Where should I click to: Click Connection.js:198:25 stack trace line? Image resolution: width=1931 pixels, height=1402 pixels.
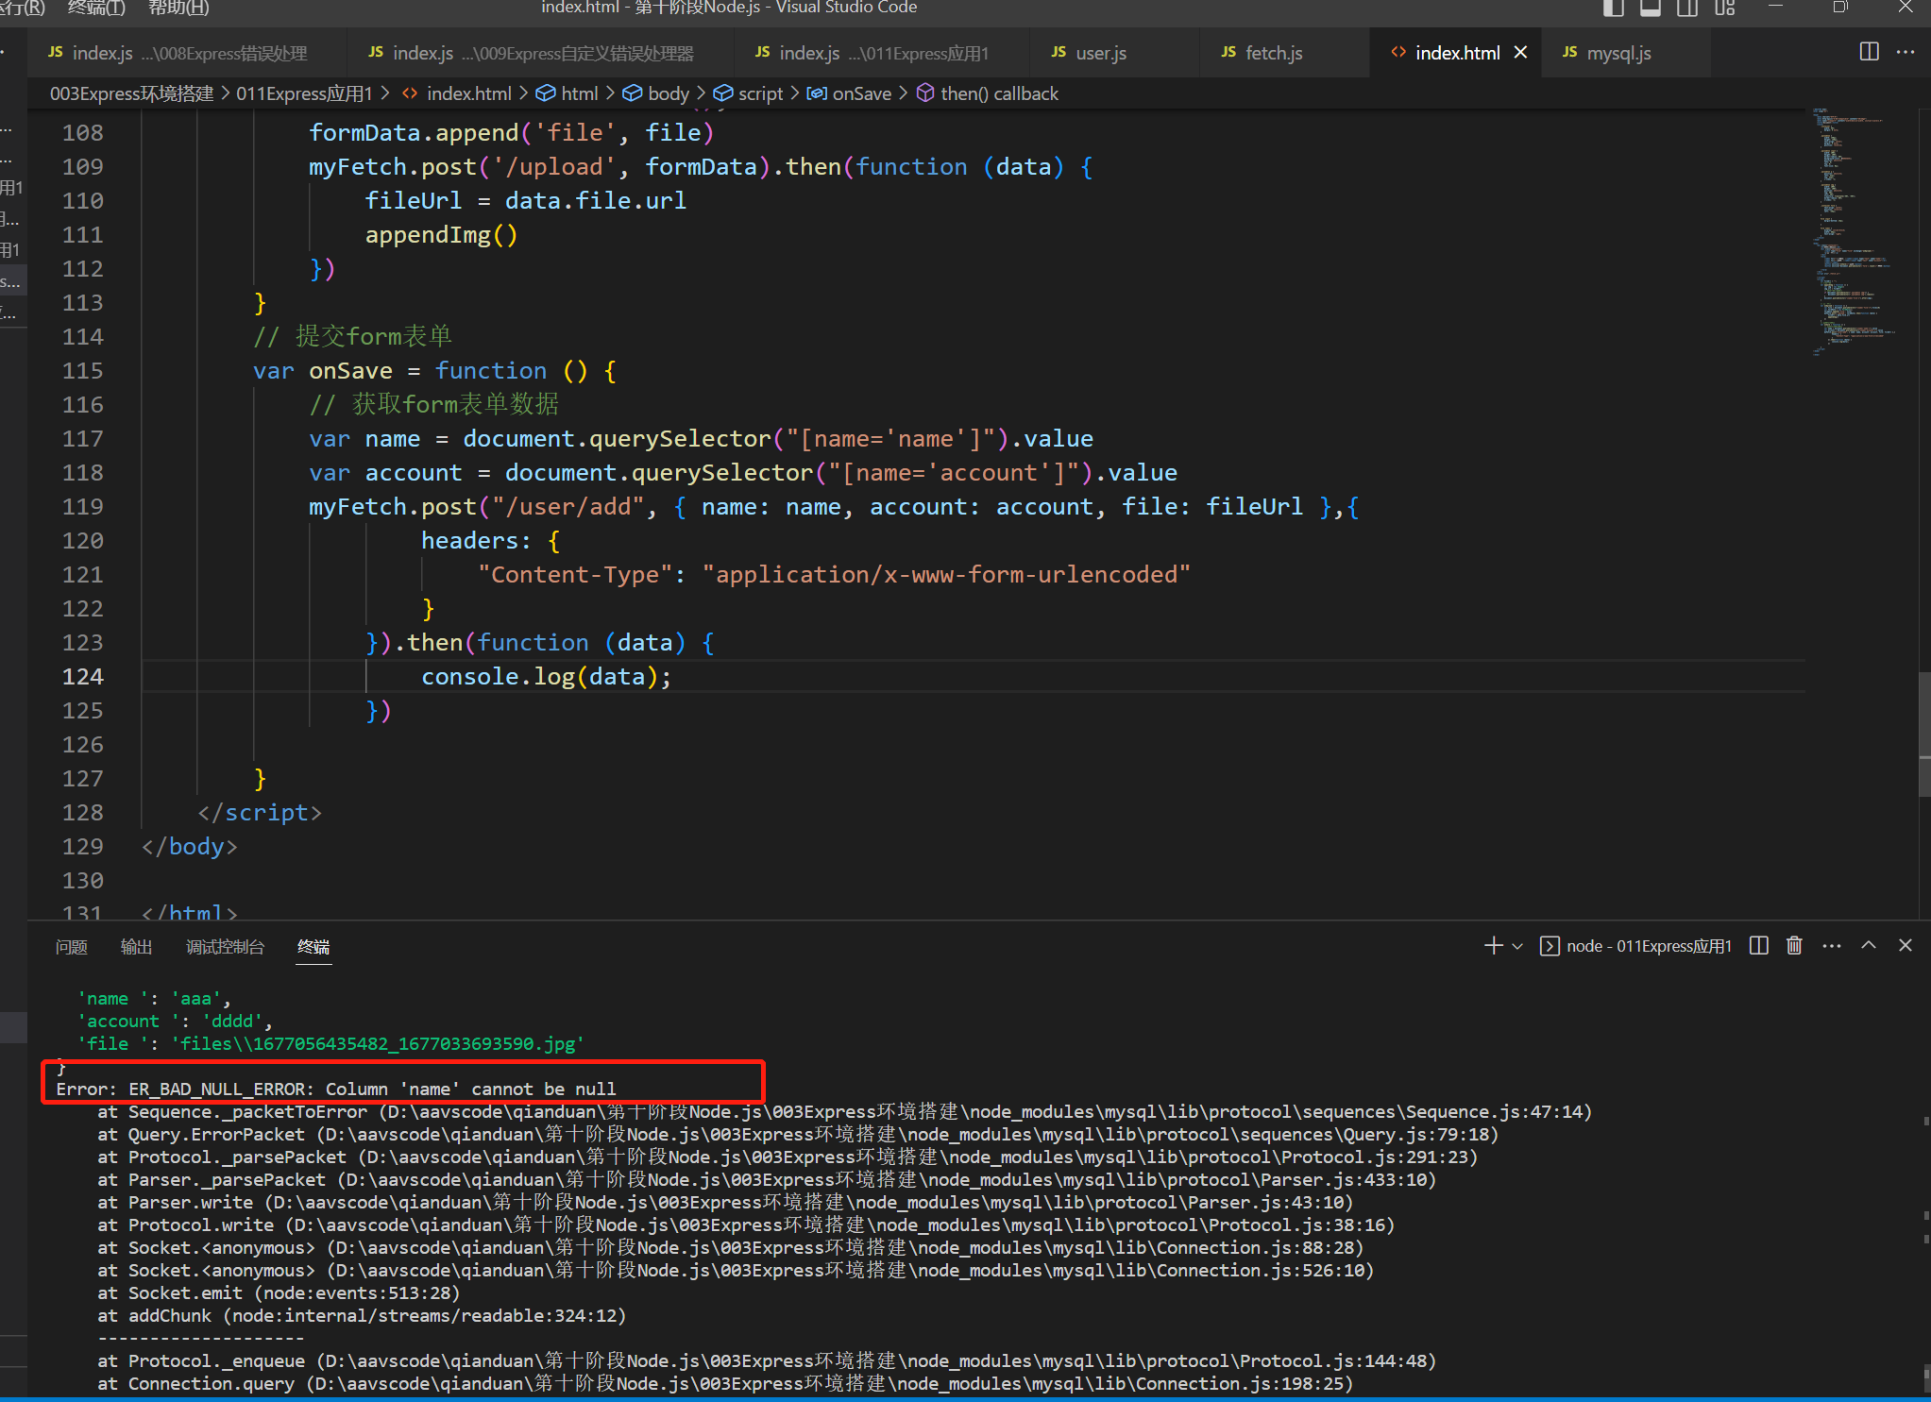click(x=725, y=1383)
